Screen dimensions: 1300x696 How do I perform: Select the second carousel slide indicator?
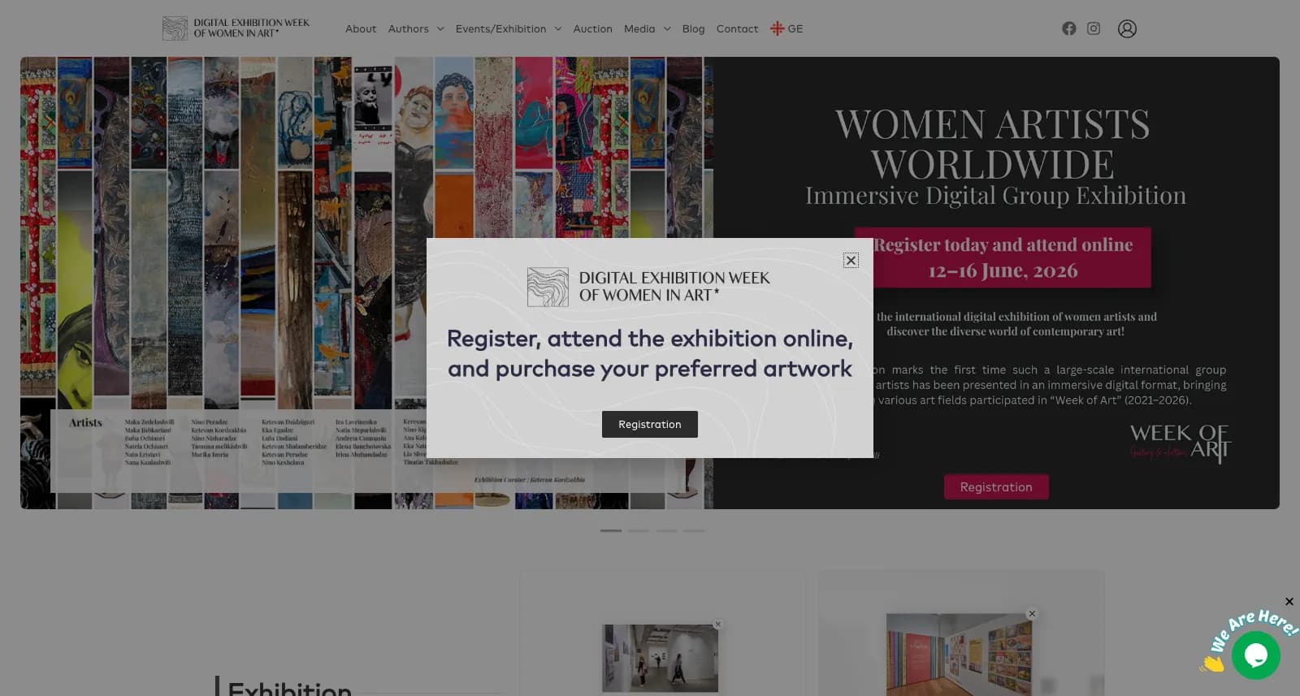[639, 530]
